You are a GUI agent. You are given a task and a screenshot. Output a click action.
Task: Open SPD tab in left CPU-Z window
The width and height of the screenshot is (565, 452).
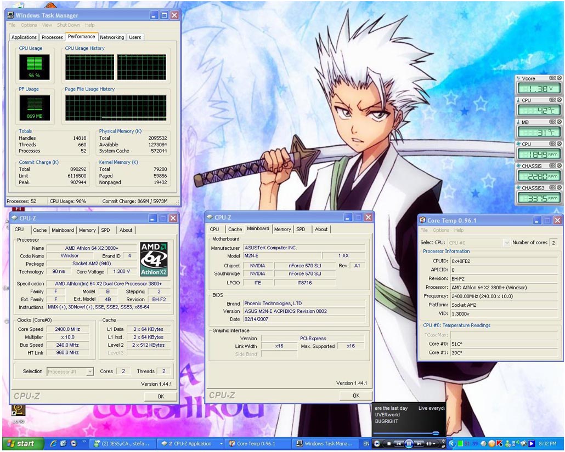[x=105, y=230]
